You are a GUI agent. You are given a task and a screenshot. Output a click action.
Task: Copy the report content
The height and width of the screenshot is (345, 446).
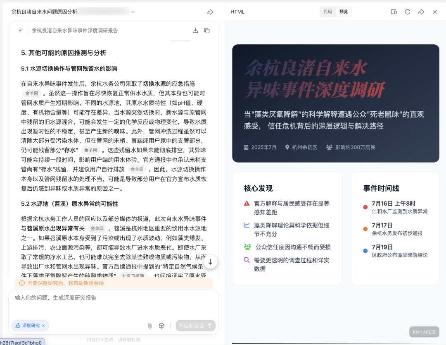207,31
